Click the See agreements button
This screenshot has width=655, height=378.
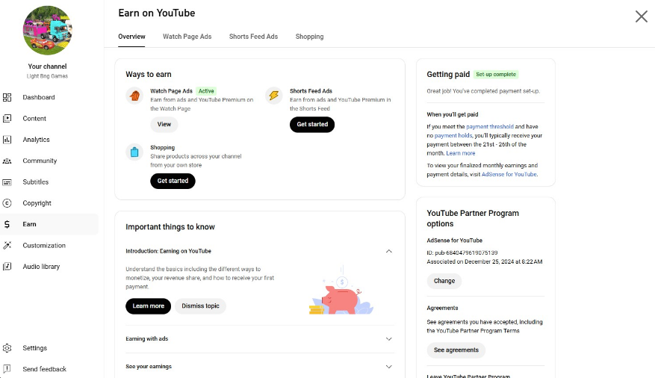coord(456,350)
